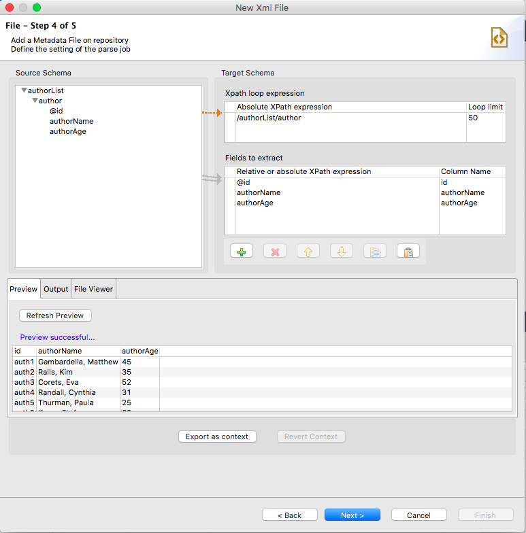Add a new field with the green plus icon
The height and width of the screenshot is (533, 526).
[x=242, y=252]
